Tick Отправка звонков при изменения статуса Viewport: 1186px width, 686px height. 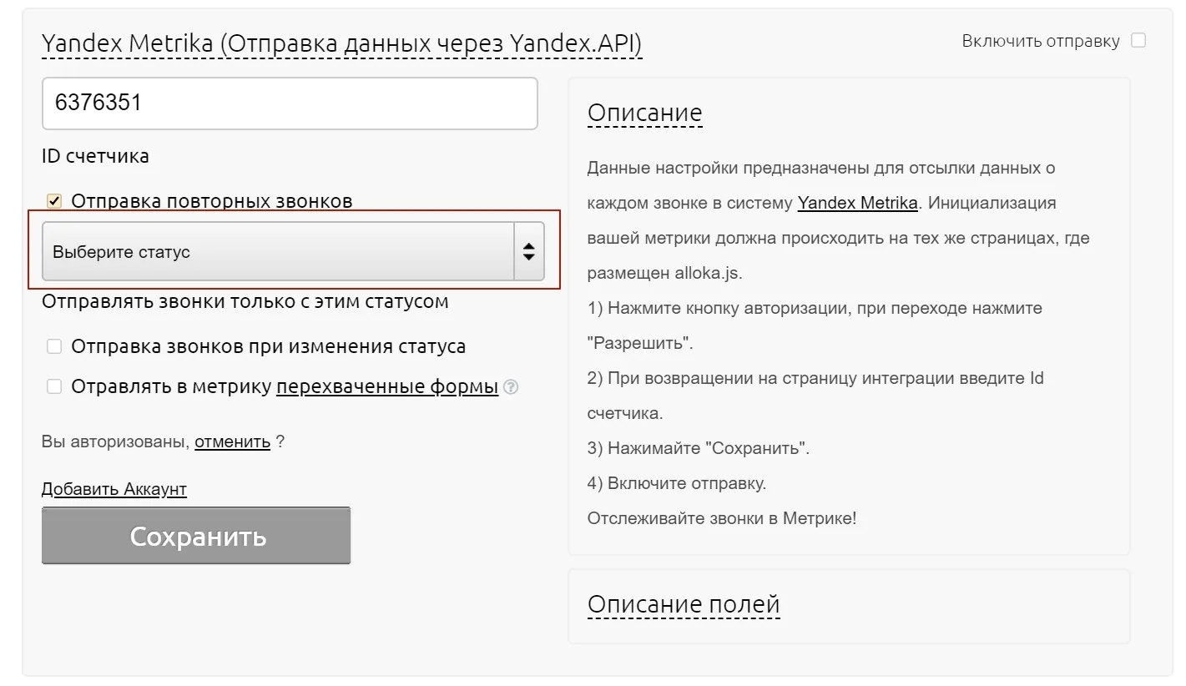click(54, 346)
